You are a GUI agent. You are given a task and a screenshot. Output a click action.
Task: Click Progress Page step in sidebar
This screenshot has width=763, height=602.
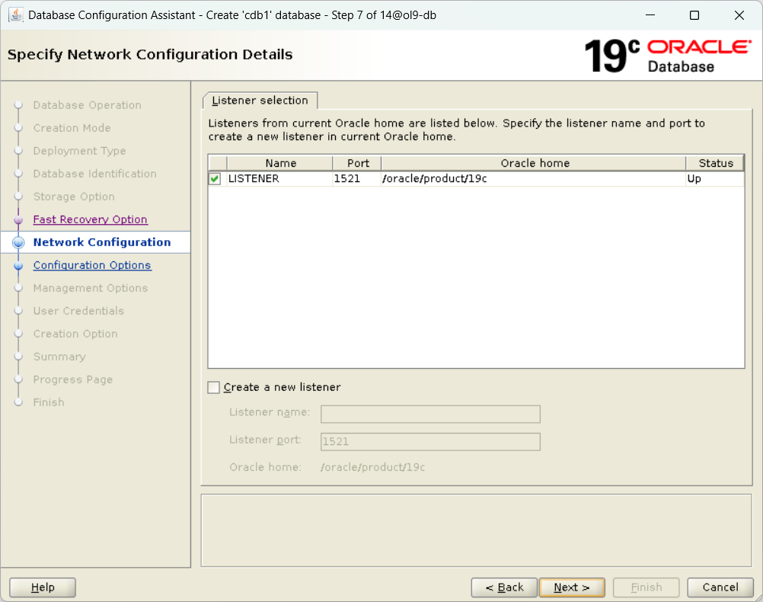click(x=73, y=380)
